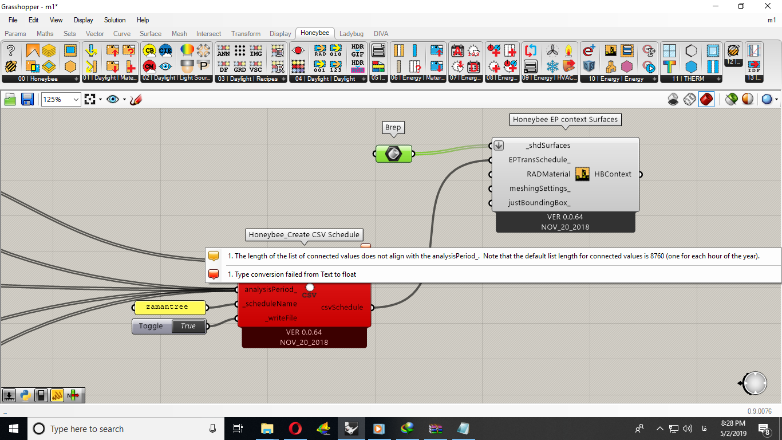Click the _shdSurfaces input on EP context
782x440 pixels.
(x=548, y=146)
